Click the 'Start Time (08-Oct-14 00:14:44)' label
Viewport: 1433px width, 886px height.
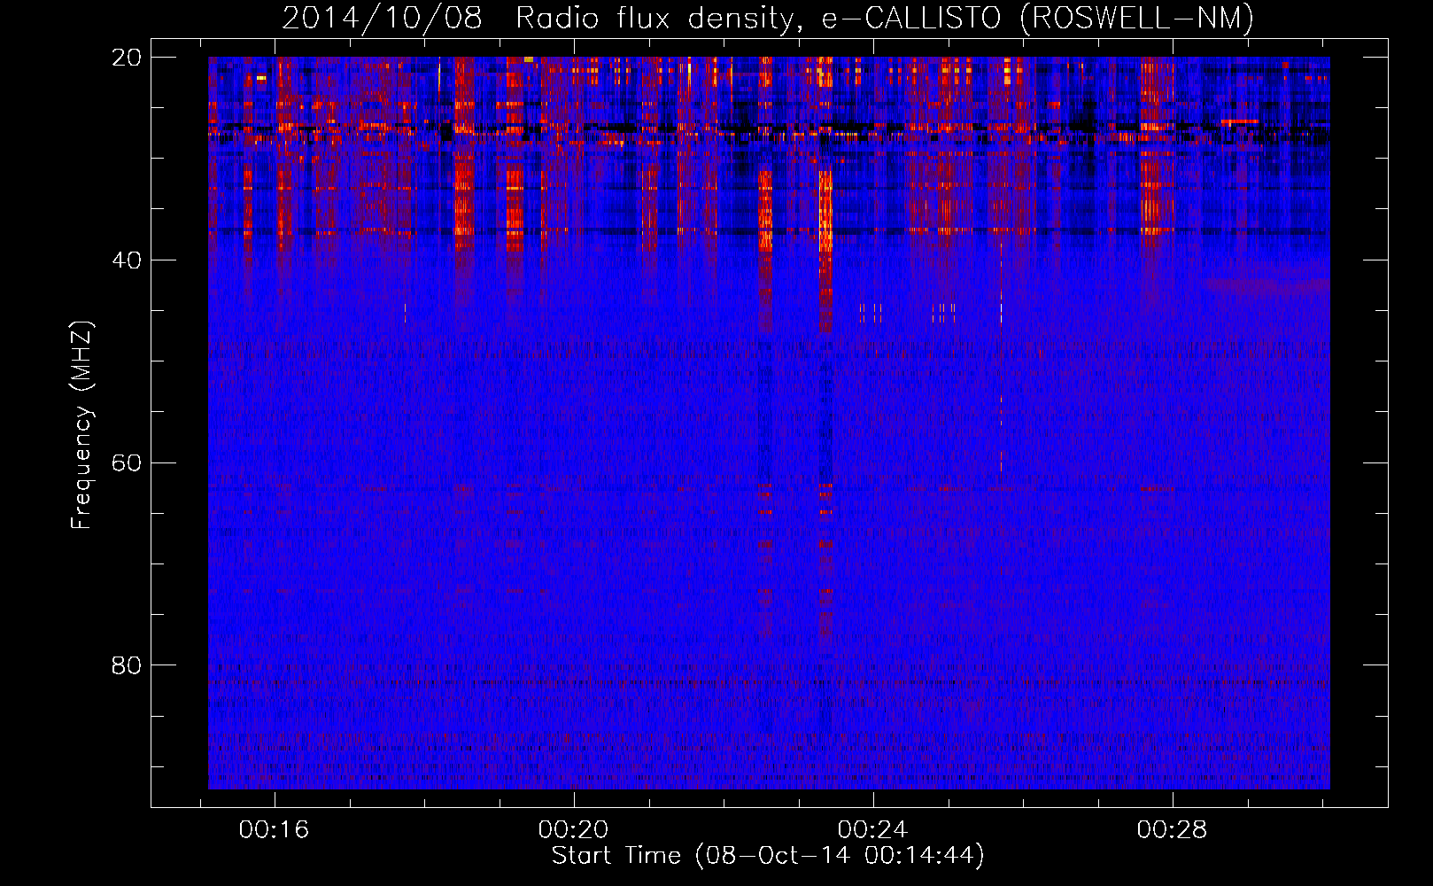point(768,856)
